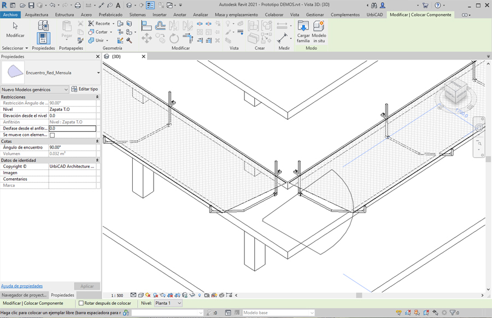Click the save icon in quick access toolbar
Image resolution: width=492 pixels, height=318 pixels.
pos(32,5)
